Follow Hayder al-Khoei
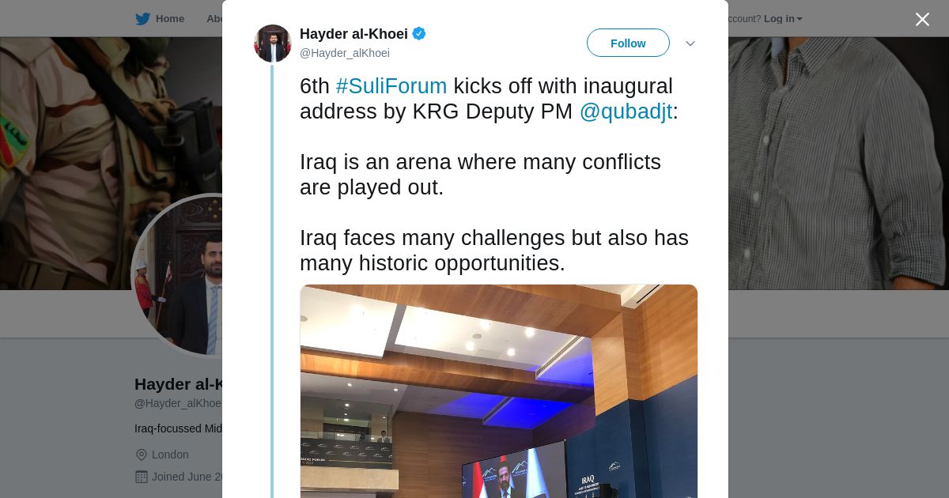The width and height of the screenshot is (949, 498). (x=628, y=43)
